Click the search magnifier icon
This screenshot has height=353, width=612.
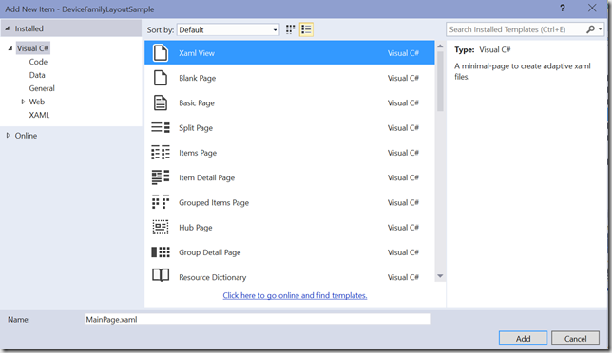[590, 29]
